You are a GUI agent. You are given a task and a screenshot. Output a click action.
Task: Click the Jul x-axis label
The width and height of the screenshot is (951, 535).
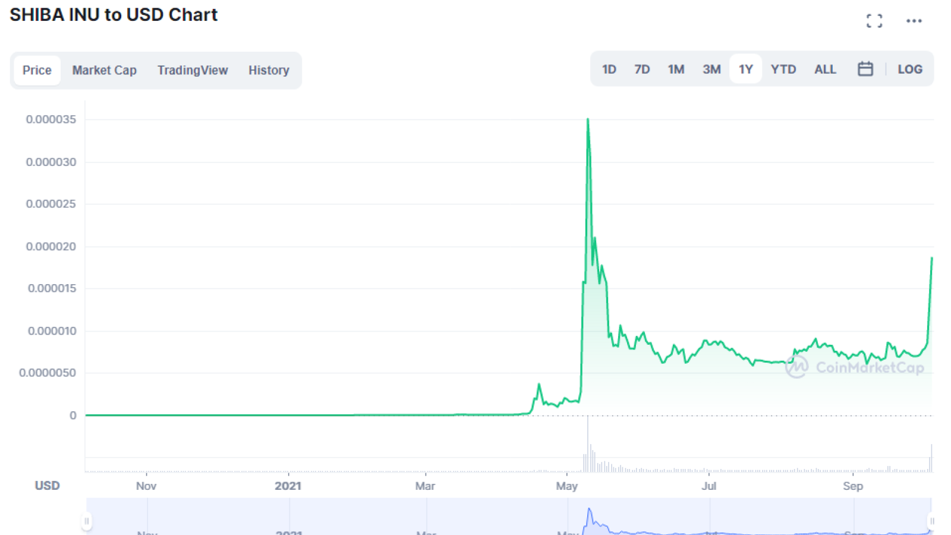(x=709, y=486)
